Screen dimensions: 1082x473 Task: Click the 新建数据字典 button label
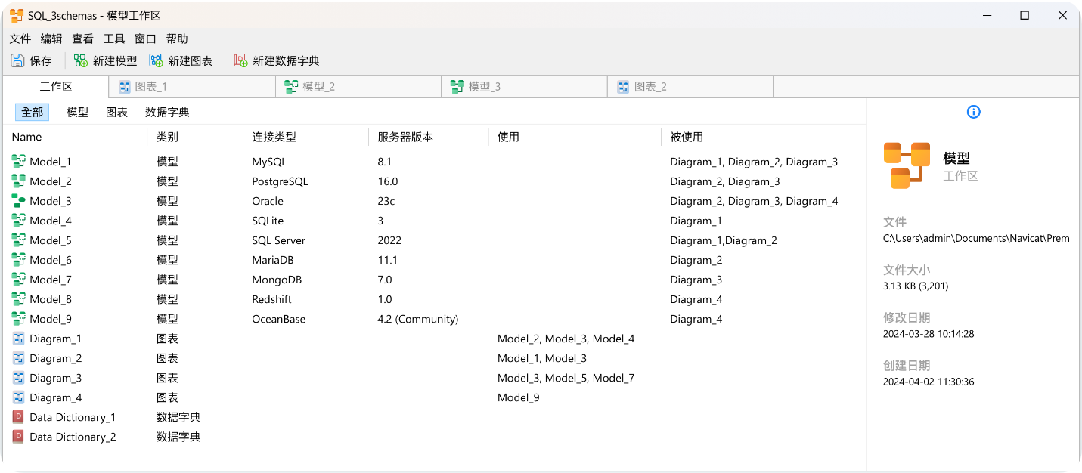tap(286, 60)
